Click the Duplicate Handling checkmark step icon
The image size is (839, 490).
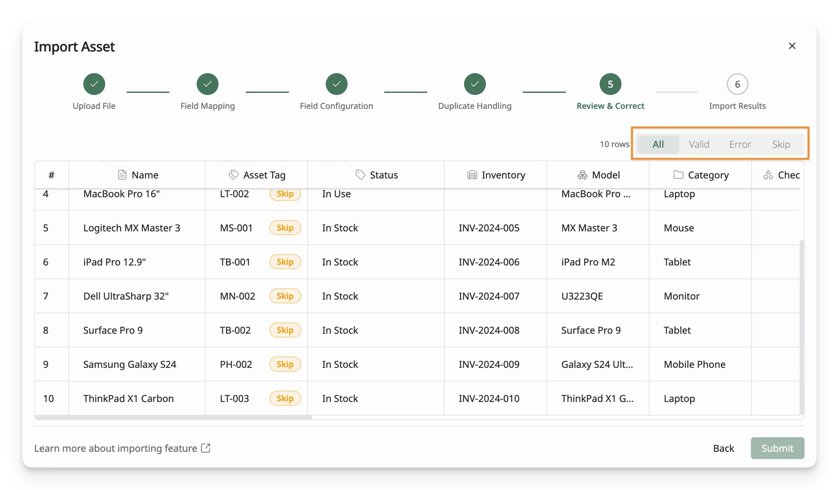point(475,84)
